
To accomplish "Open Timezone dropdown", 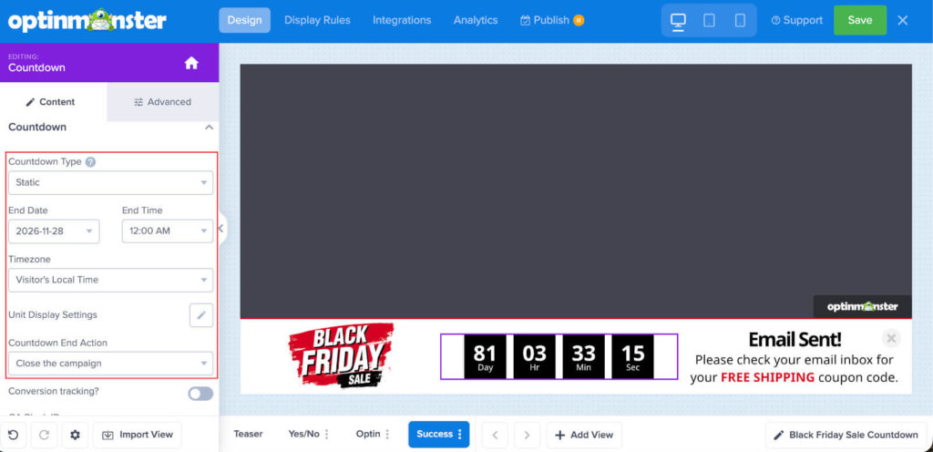I will coord(110,280).
